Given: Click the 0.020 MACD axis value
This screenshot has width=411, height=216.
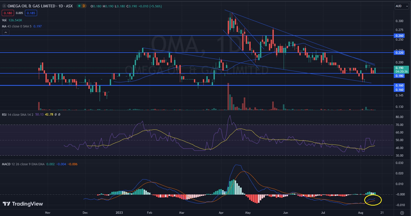Looking at the screenshot, I should click(399, 173).
